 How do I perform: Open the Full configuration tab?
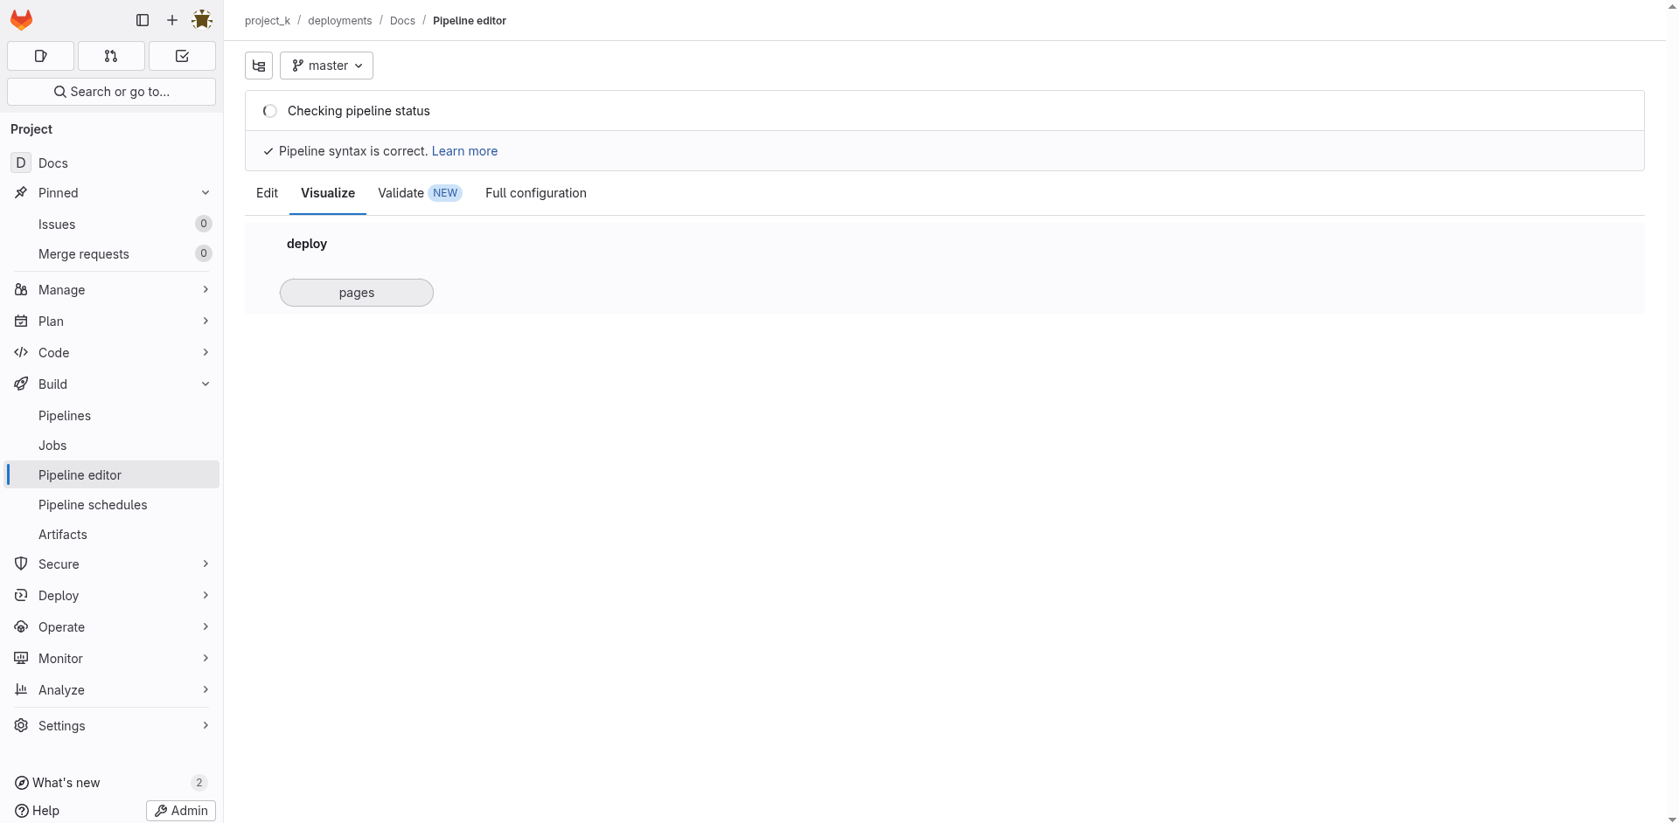click(x=535, y=193)
